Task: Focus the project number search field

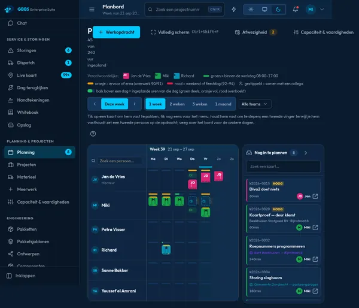Action: point(184,10)
